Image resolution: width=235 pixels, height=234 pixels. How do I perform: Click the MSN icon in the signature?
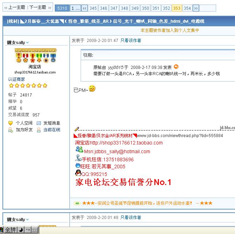[x=79, y=150]
